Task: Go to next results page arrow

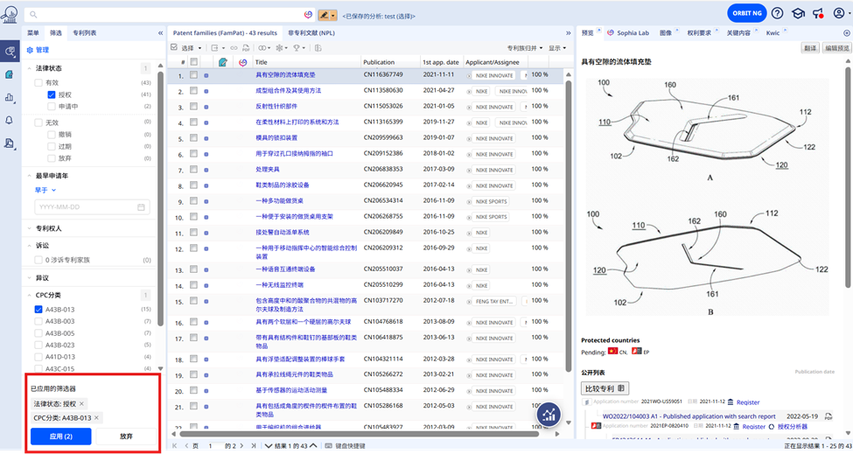Action: coord(242,446)
